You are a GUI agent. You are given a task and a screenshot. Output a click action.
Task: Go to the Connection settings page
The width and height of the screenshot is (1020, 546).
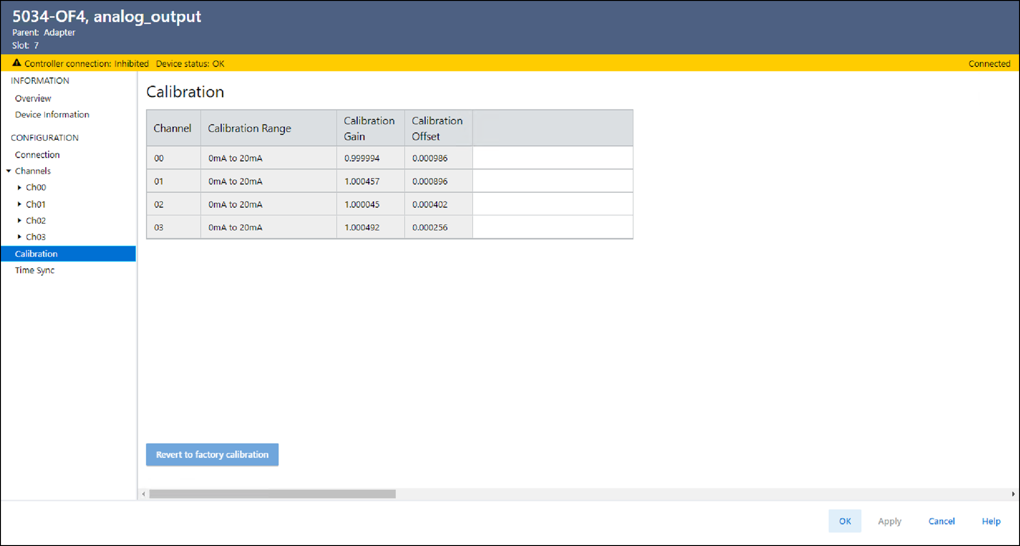tap(37, 155)
